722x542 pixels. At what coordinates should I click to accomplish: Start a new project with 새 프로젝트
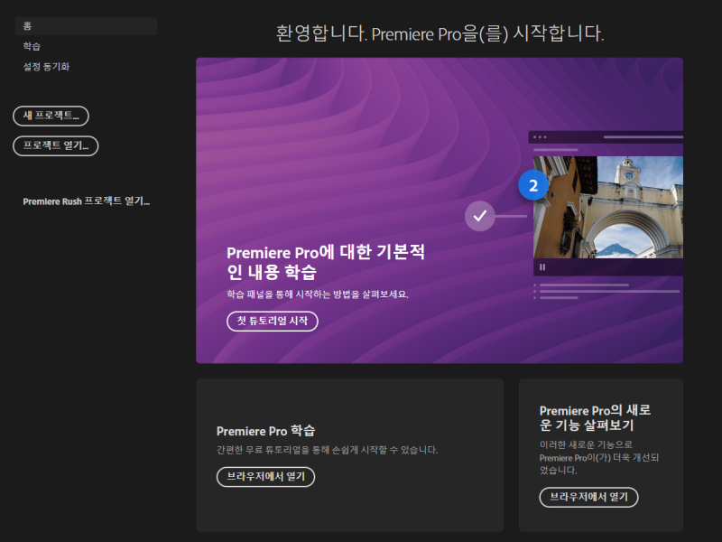click(x=50, y=117)
